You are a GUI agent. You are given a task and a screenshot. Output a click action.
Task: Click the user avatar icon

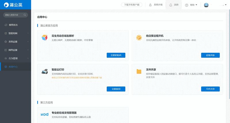206,5
